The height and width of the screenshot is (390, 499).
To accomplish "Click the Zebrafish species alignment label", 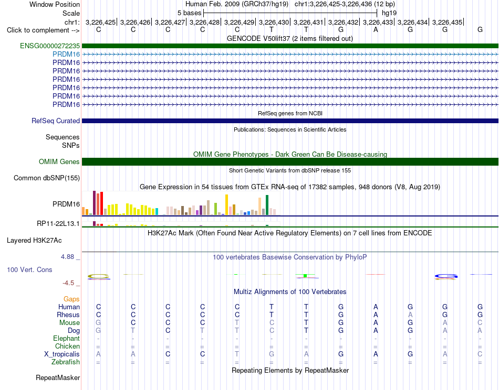I will pos(66,362).
